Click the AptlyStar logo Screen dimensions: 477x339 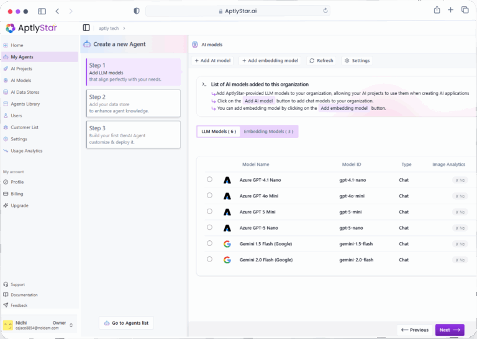click(31, 28)
